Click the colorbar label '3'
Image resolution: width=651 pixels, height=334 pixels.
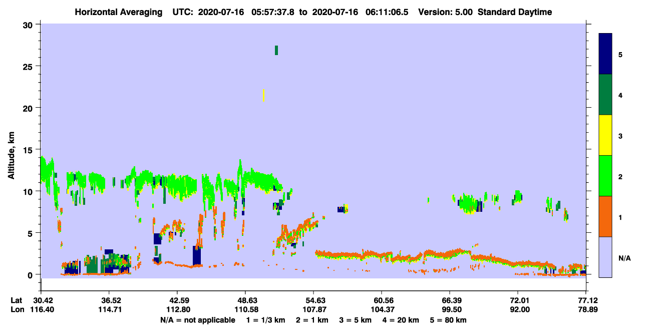[x=620, y=136]
